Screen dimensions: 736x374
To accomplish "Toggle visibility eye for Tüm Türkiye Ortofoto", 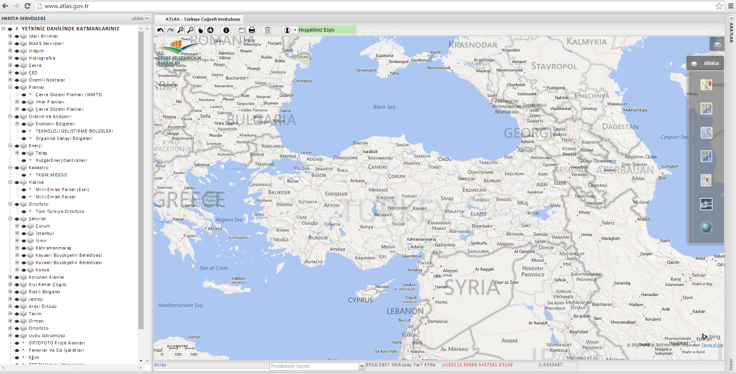I will pos(24,212).
